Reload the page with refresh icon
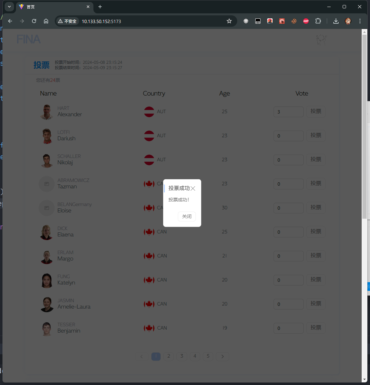 pos(34,21)
